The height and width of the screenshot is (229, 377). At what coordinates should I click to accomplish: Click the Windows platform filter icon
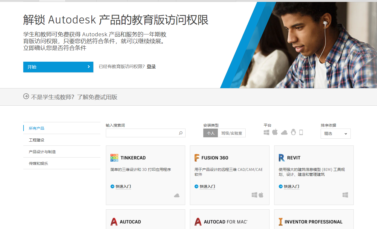266,133
